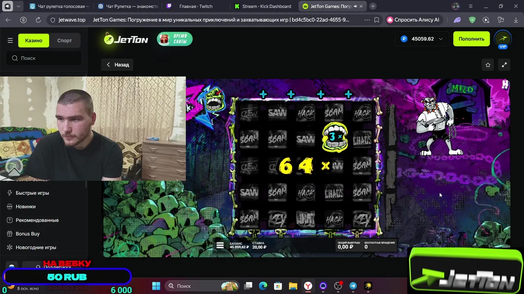
Task: Open the VIP profile avatar
Action: (x=503, y=39)
